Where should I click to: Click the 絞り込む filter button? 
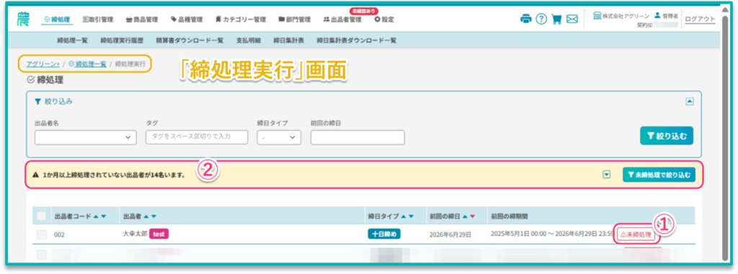pyautogui.click(x=667, y=136)
